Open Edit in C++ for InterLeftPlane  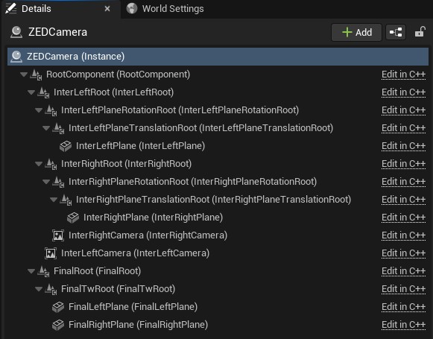[x=403, y=146]
